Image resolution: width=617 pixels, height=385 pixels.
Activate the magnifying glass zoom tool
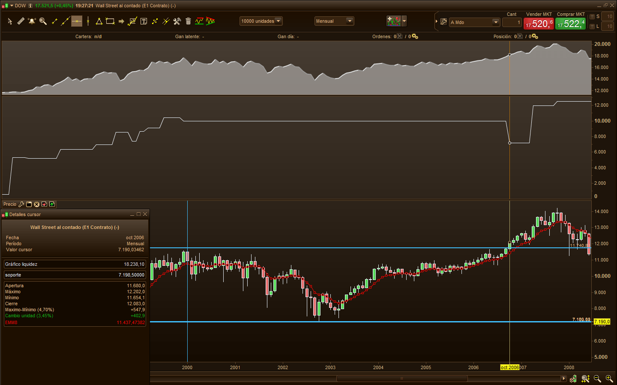[x=43, y=21]
